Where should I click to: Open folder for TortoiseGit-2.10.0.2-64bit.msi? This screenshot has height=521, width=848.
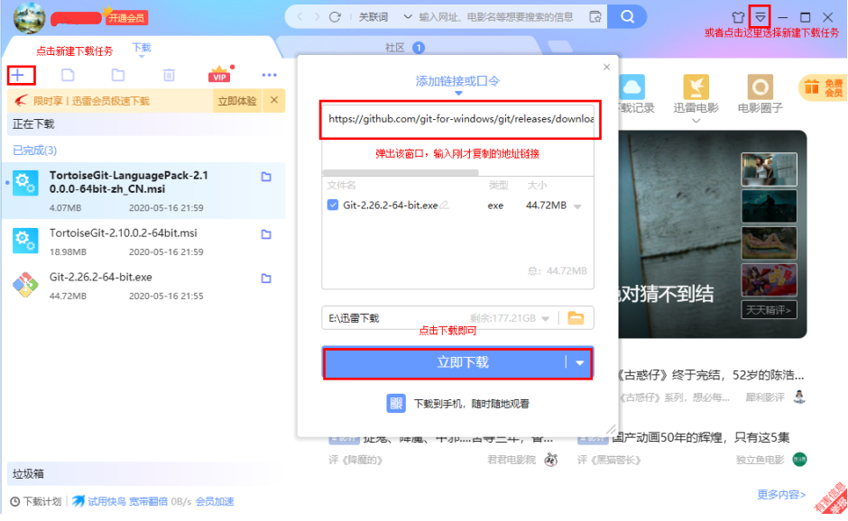coord(266,234)
